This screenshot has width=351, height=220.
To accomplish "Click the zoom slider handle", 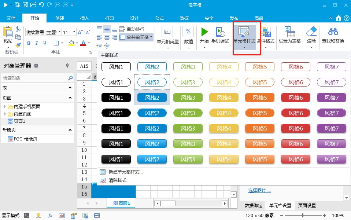I will (x=303, y=215).
